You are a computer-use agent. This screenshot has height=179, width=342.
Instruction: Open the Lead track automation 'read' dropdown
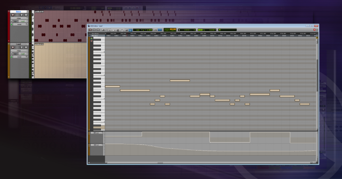(23, 54)
